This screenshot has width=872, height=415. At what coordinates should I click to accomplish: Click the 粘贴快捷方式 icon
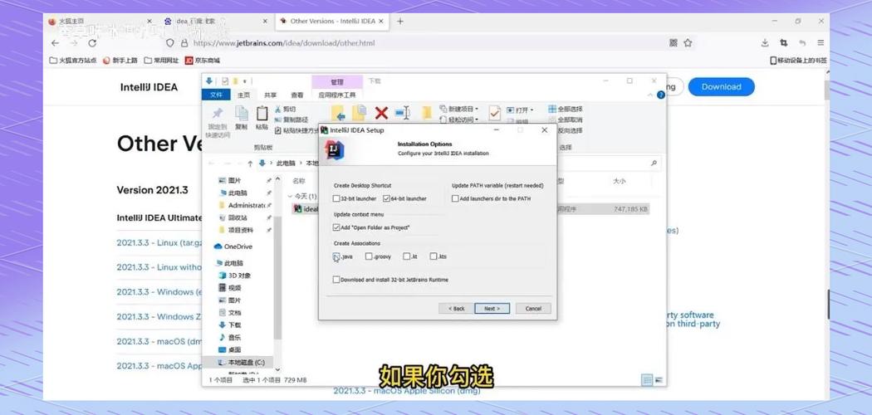(x=278, y=130)
